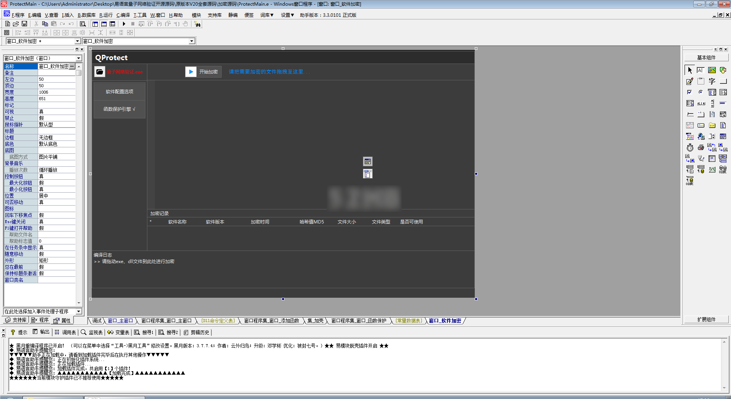Open the 词库 dropdown menu
This screenshot has width=731, height=399.
267,15
